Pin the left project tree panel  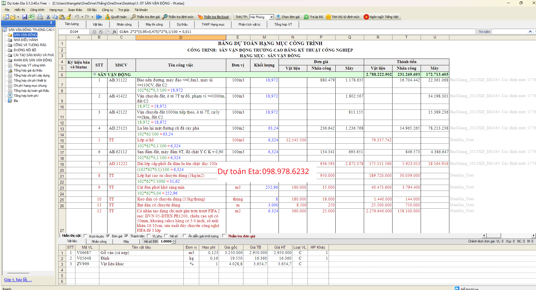point(51,23)
